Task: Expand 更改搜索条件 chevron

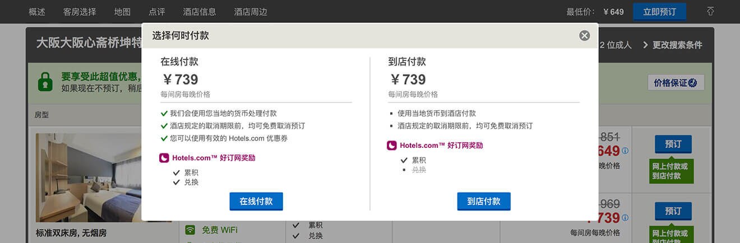Action: [646, 45]
